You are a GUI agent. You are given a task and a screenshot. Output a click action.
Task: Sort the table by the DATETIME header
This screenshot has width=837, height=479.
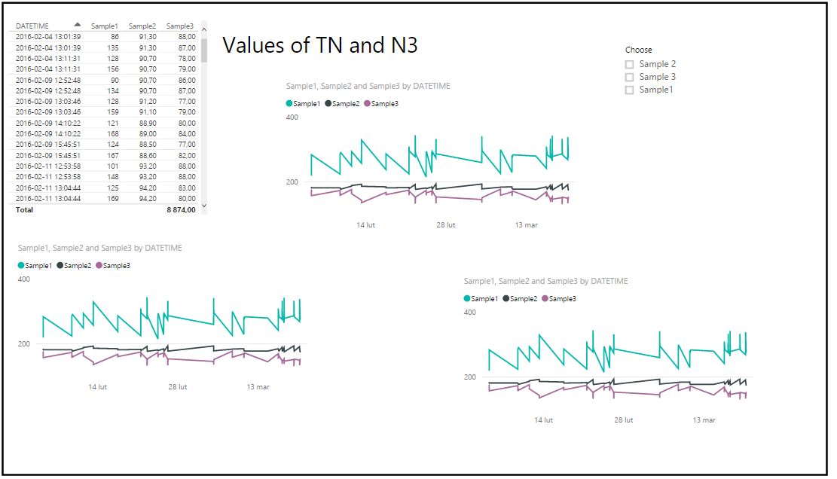click(32, 26)
